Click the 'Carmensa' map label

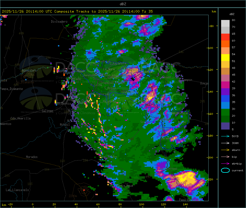pyautogui.click(x=167, y=138)
